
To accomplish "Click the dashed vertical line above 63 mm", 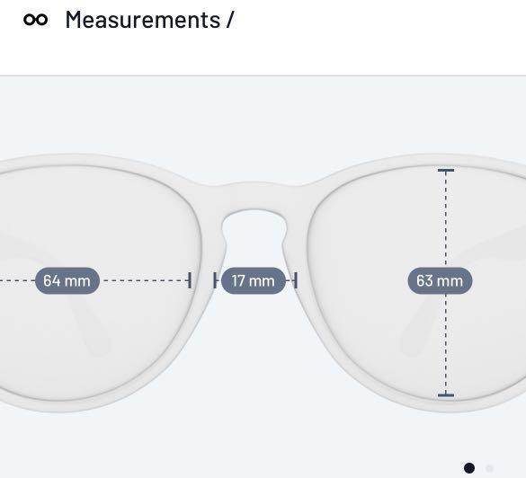I will [x=446, y=219].
